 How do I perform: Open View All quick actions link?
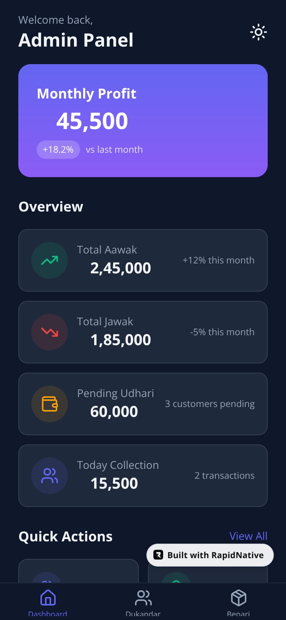coord(248,536)
